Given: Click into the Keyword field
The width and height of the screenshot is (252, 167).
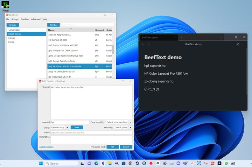Looking at the screenshot, I should pos(70,122).
